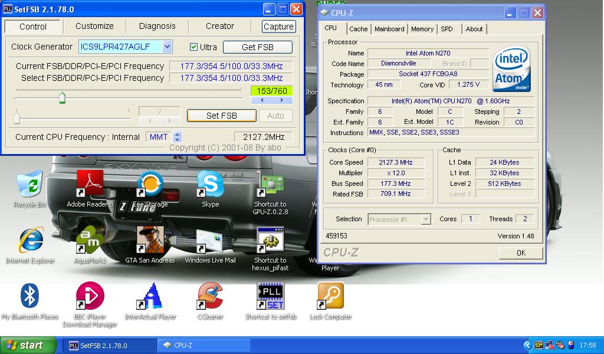Click the 2127.2MHz CPU frequency field
The height and width of the screenshot is (354, 604).
click(264, 137)
